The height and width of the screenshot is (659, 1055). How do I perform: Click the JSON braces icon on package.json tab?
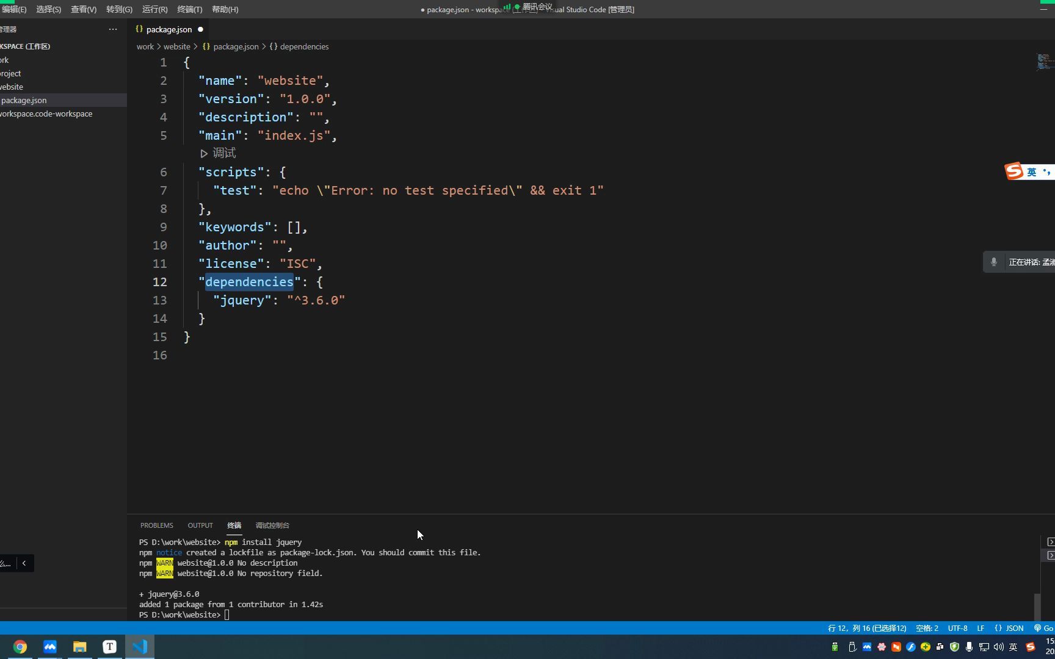pyautogui.click(x=139, y=29)
